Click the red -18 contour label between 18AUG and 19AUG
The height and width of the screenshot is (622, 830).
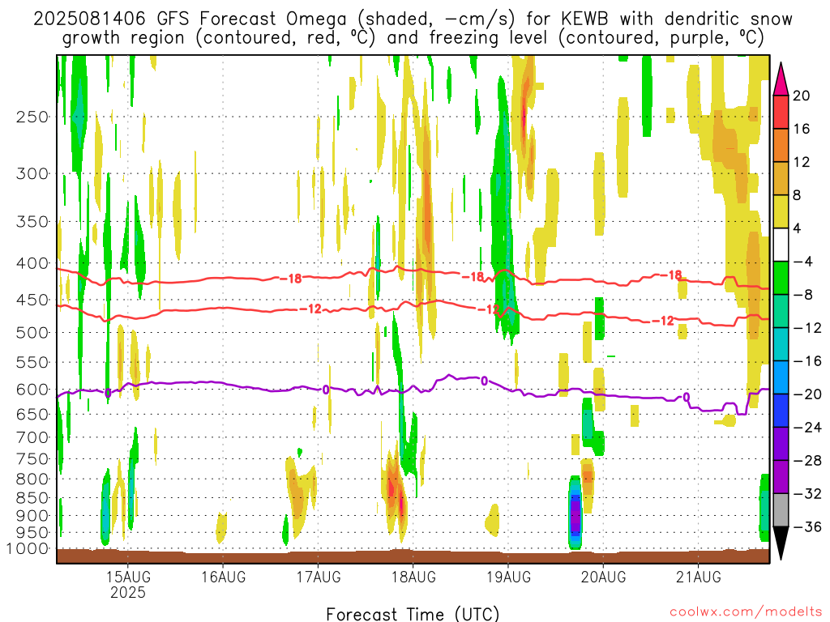[473, 277]
